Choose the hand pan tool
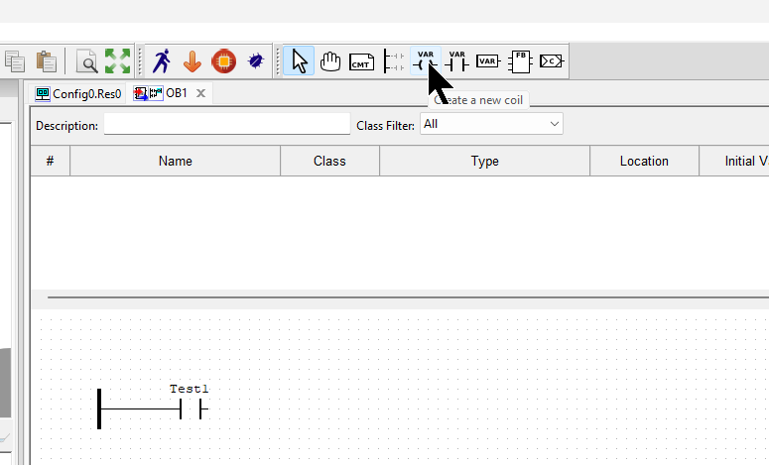This screenshot has height=465, width=769. click(x=330, y=61)
